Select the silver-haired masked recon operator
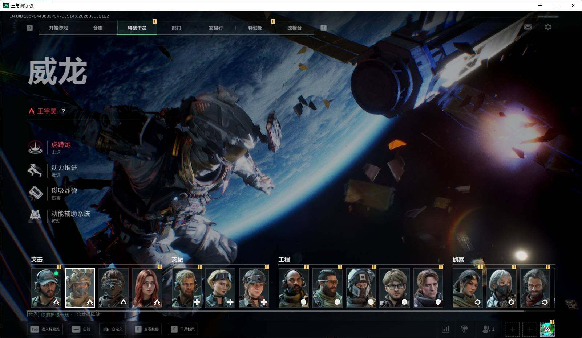This screenshot has height=338, width=582. click(x=501, y=288)
